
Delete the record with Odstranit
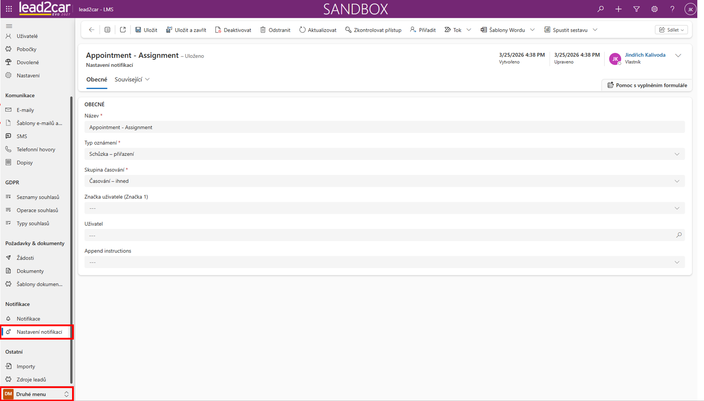tap(275, 30)
